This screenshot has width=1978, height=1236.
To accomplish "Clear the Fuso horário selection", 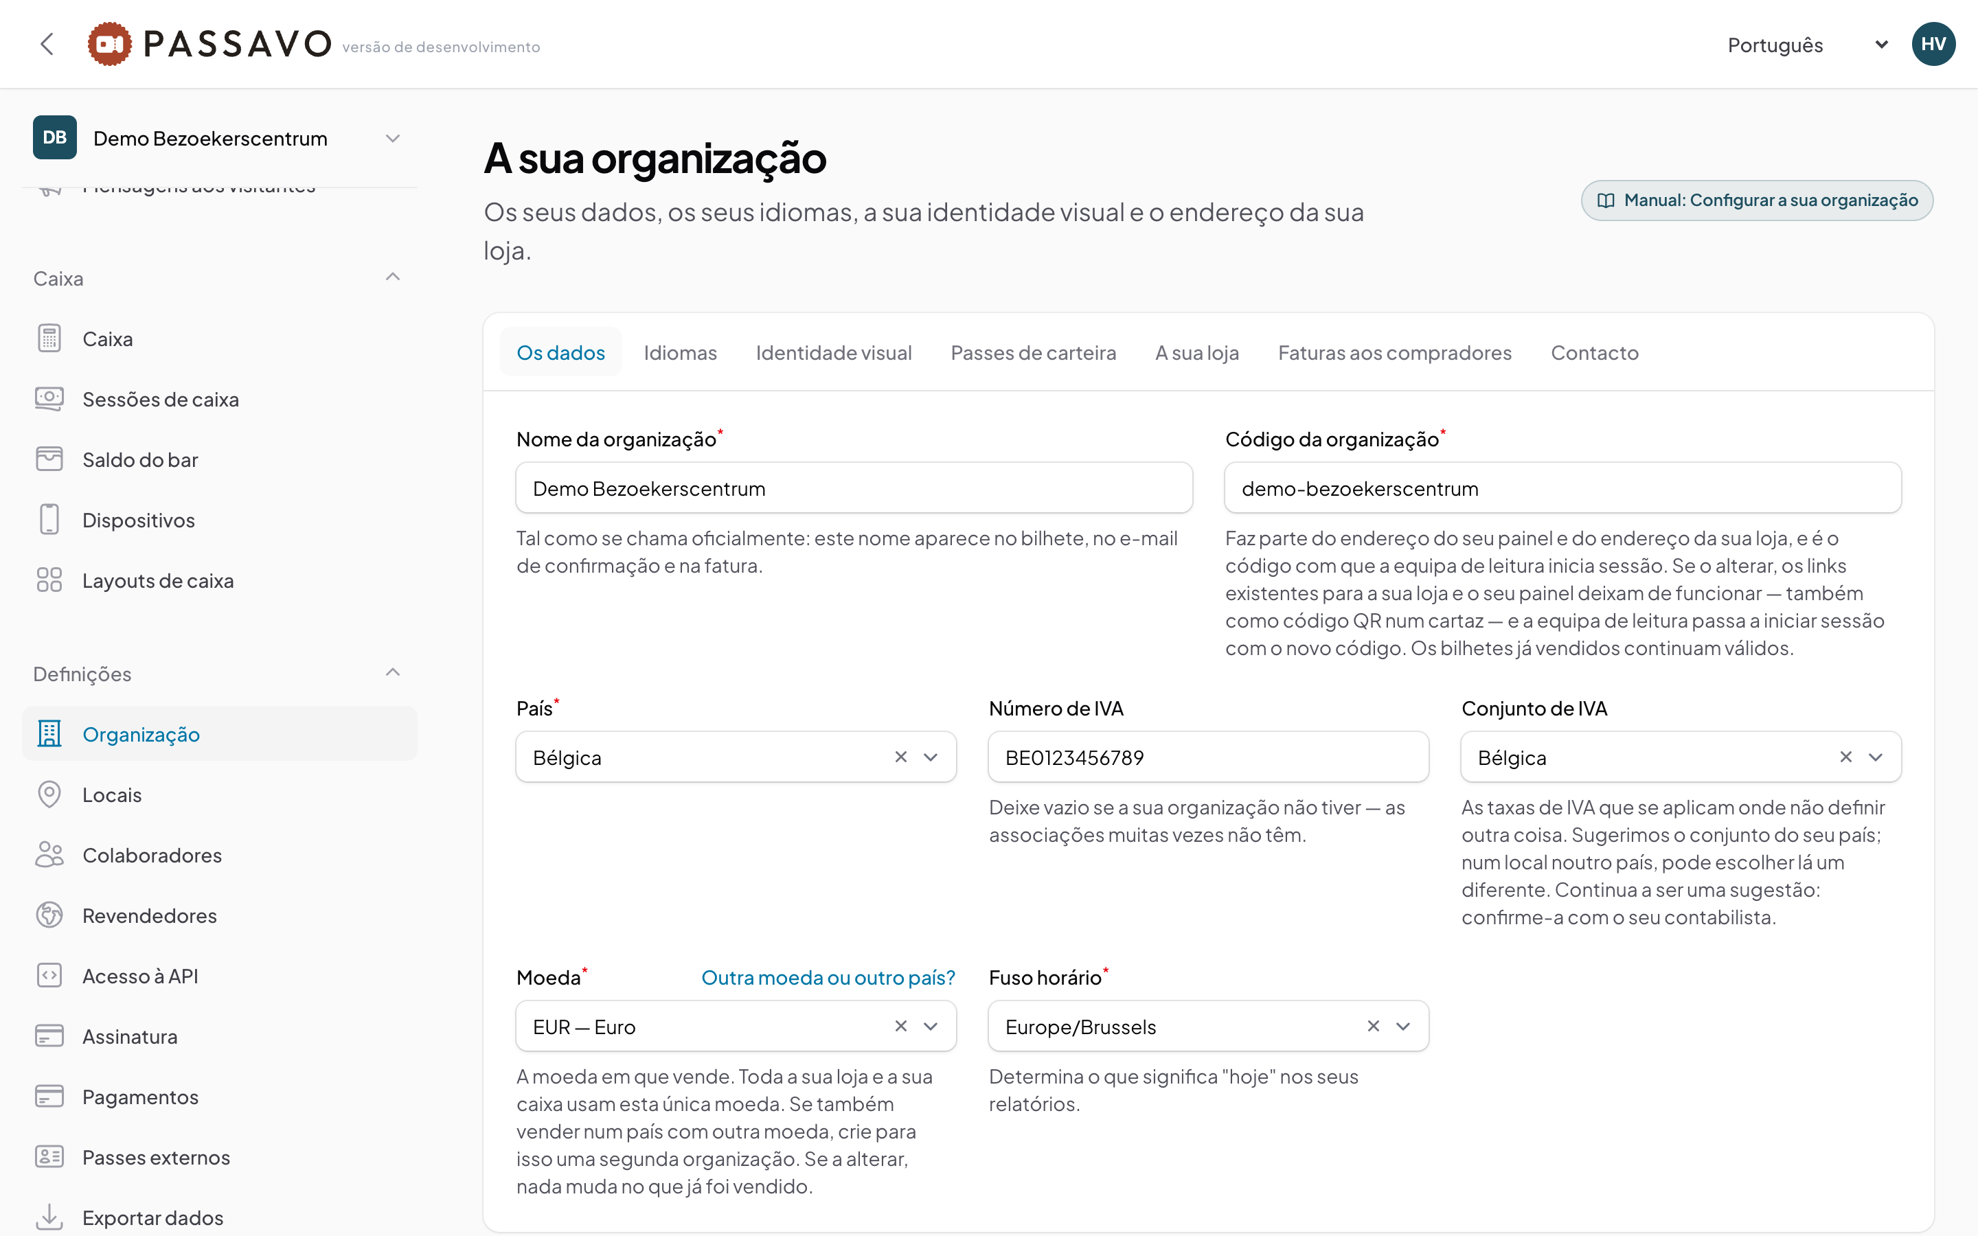I will tap(1373, 1026).
